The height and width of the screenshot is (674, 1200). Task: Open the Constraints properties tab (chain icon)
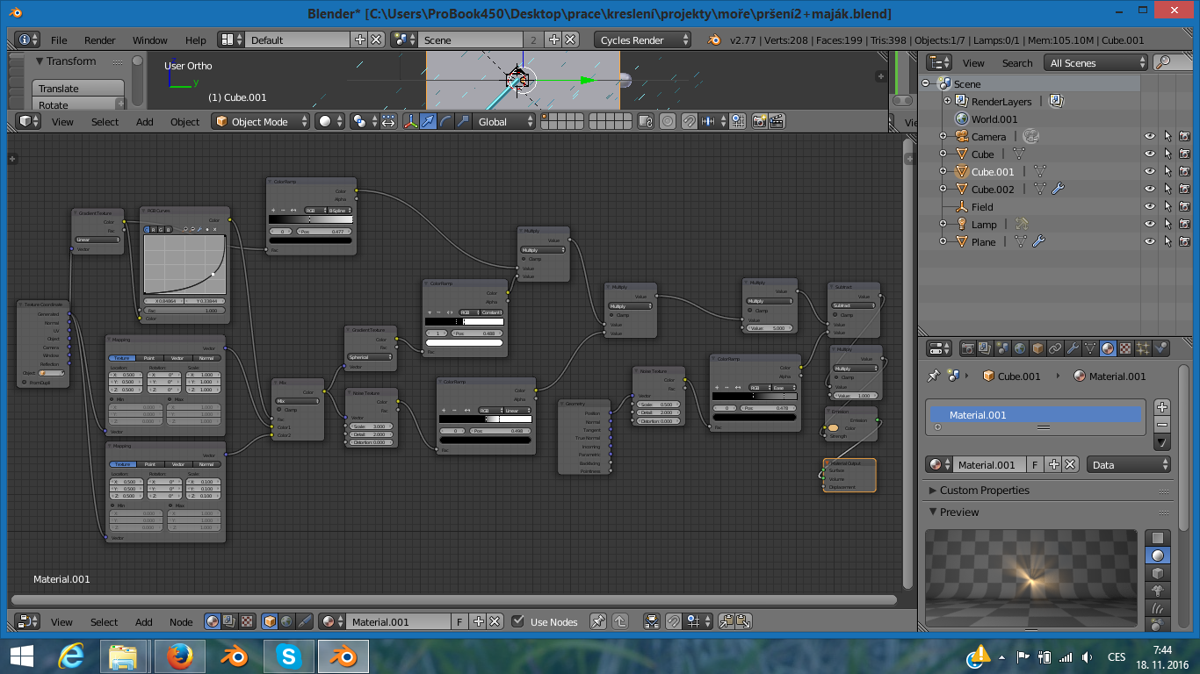pos(1055,348)
